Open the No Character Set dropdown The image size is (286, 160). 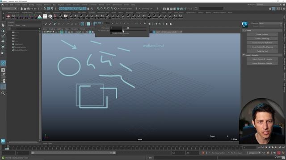[x=219, y=153]
